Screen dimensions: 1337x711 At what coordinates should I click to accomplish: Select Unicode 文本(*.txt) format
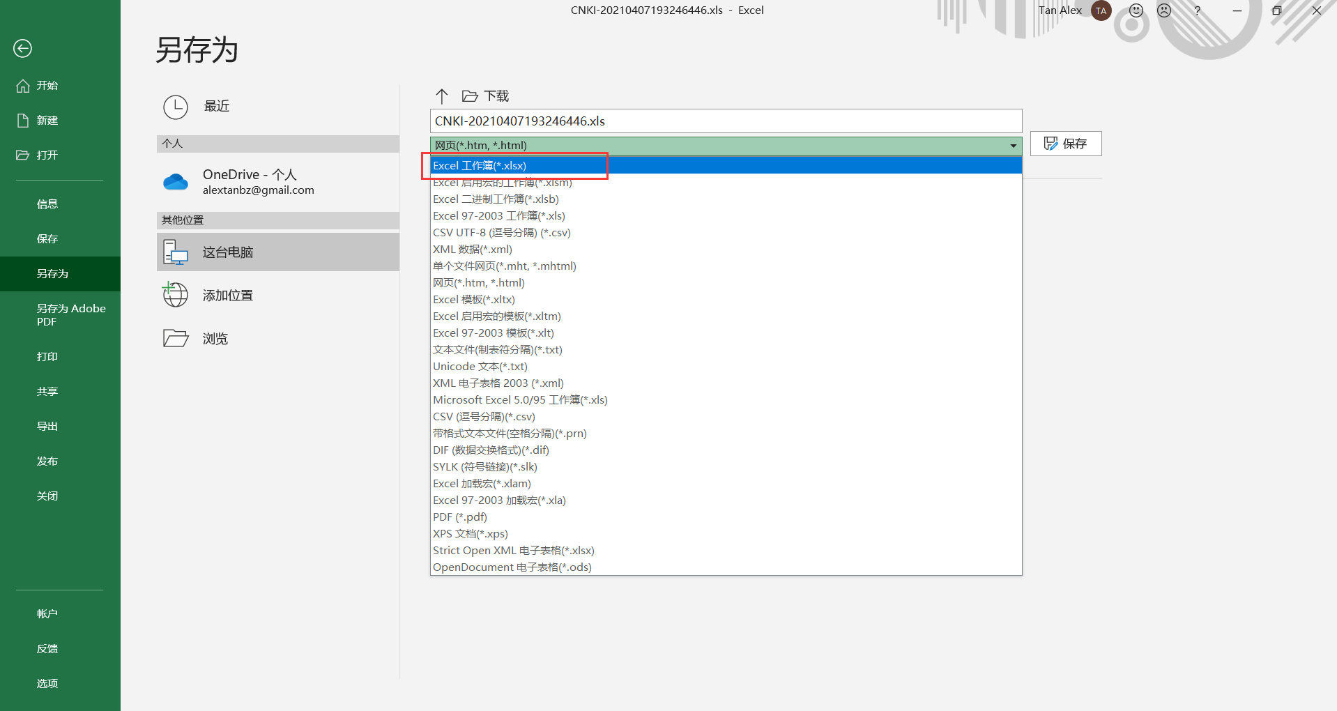726,367
